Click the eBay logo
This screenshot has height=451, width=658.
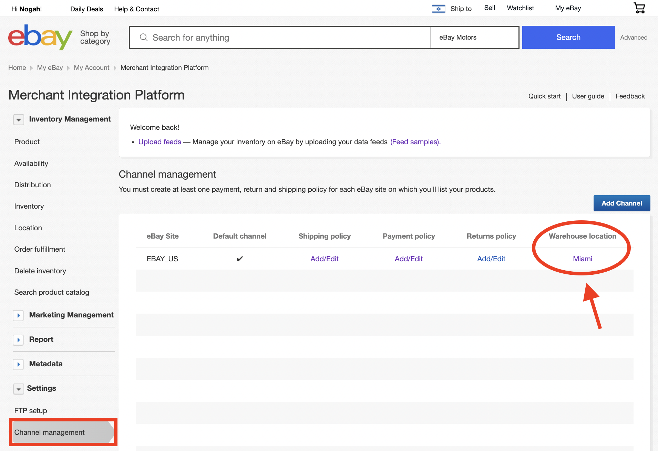pos(40,37)
